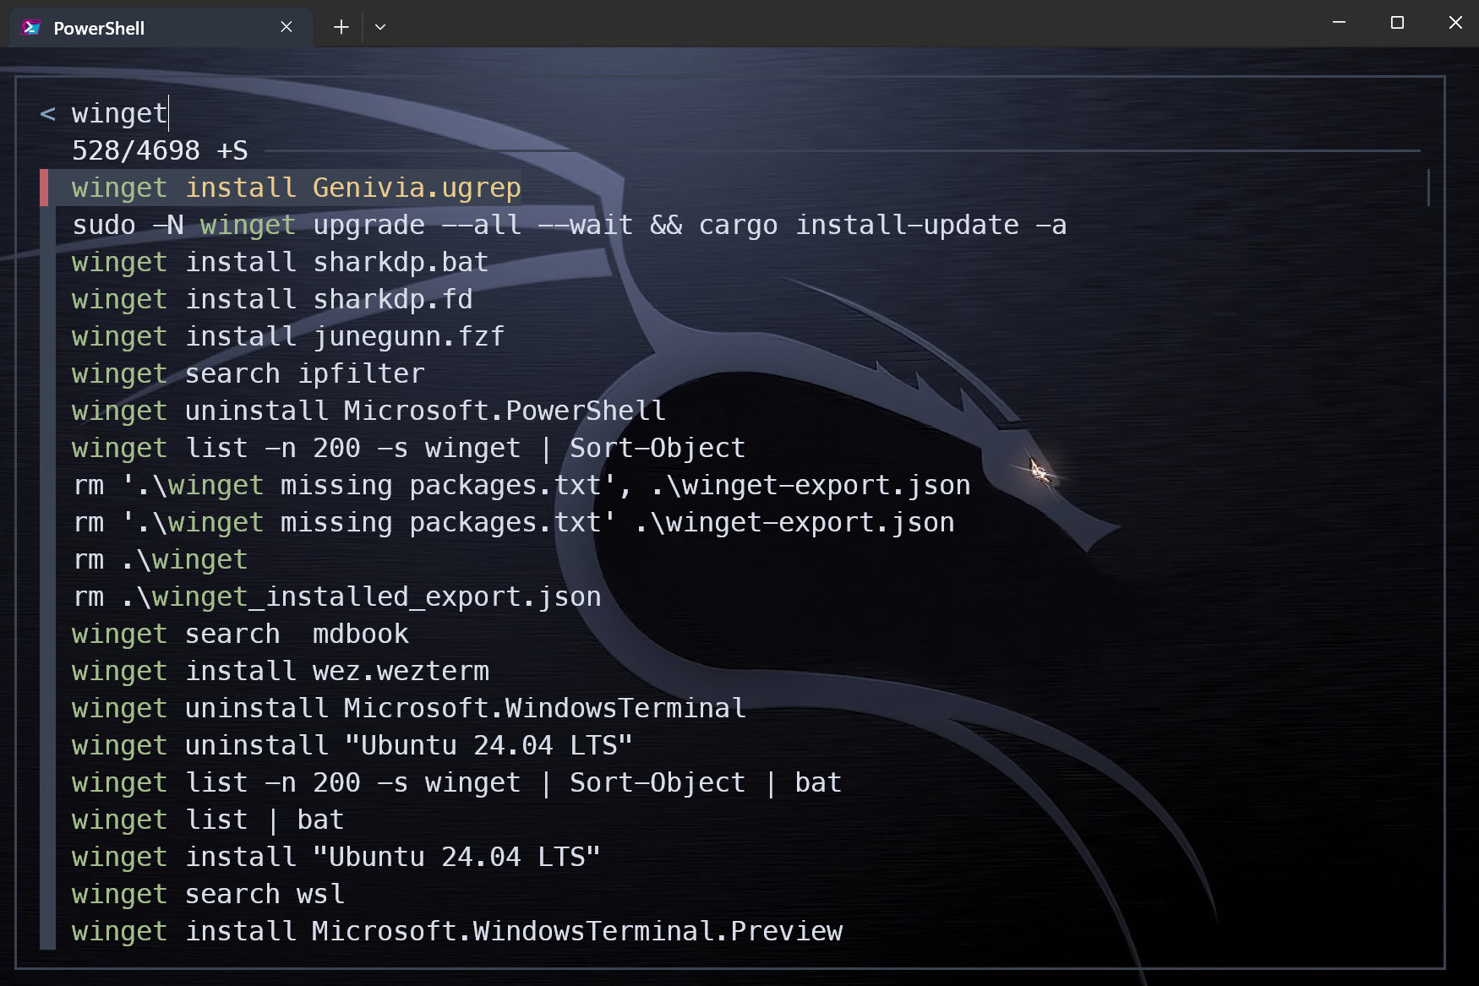Select winget search mdbook entry

(240, 634)
